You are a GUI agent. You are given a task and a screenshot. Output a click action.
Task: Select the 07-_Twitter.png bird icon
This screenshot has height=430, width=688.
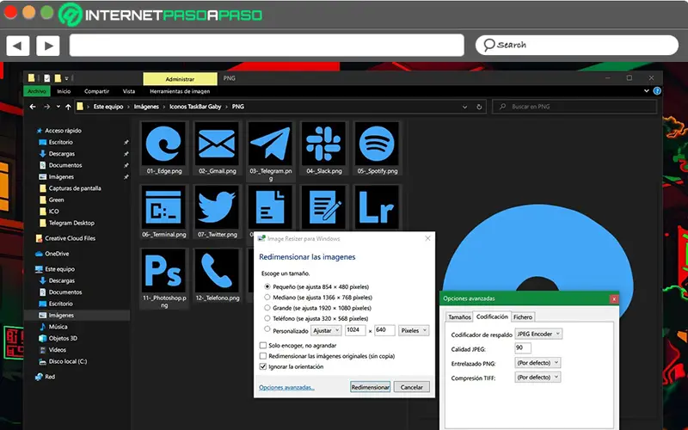(x=217, y=212)
